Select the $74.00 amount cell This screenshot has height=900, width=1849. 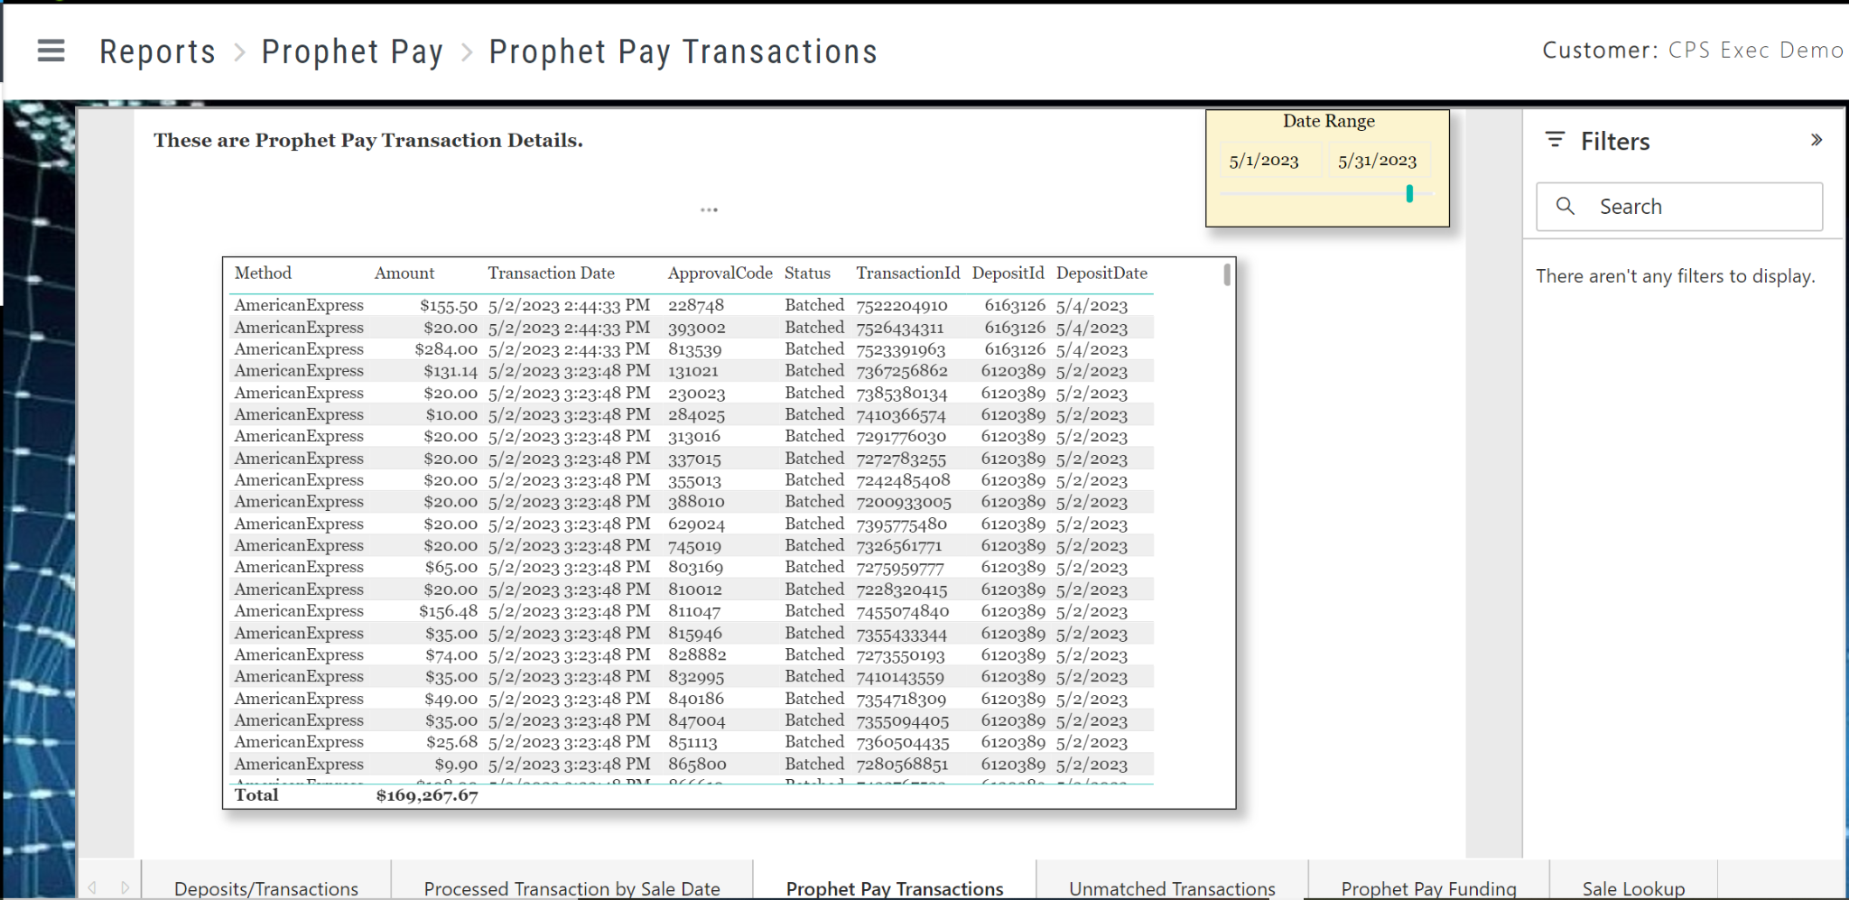[451, 654]
